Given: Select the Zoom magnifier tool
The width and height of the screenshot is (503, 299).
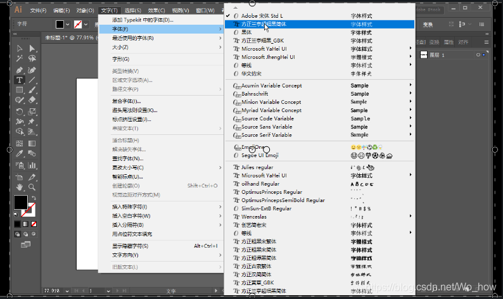Looking at the screenshot, I should 32,187.
